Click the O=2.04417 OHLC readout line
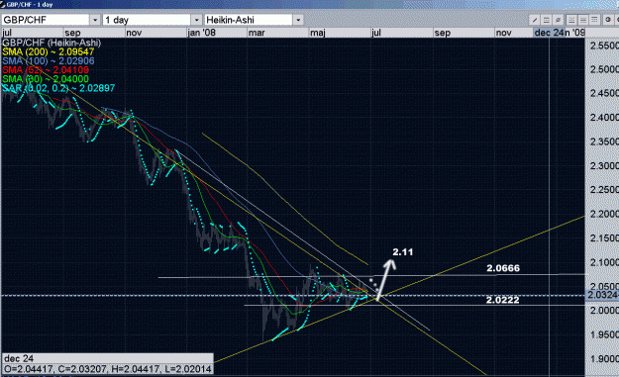This screenshot has height=377, width=619. (107, 369)
